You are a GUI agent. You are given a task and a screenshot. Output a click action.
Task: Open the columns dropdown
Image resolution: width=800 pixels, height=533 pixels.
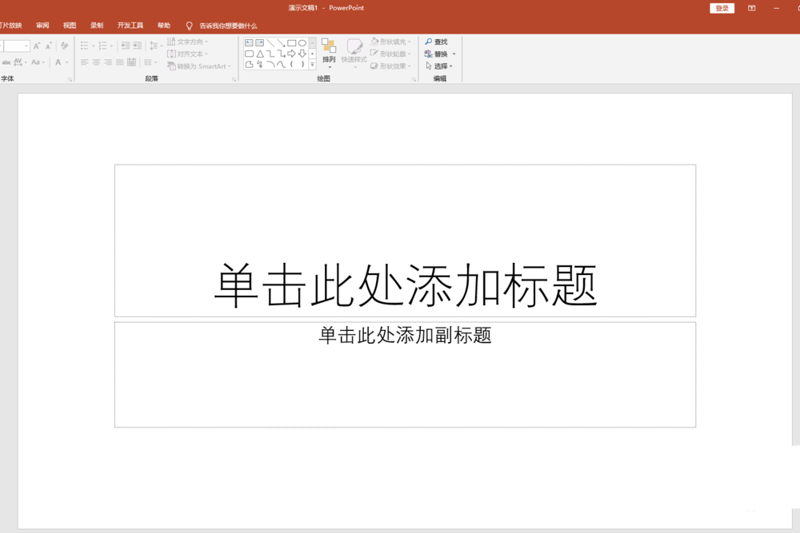tap(156, 62)
